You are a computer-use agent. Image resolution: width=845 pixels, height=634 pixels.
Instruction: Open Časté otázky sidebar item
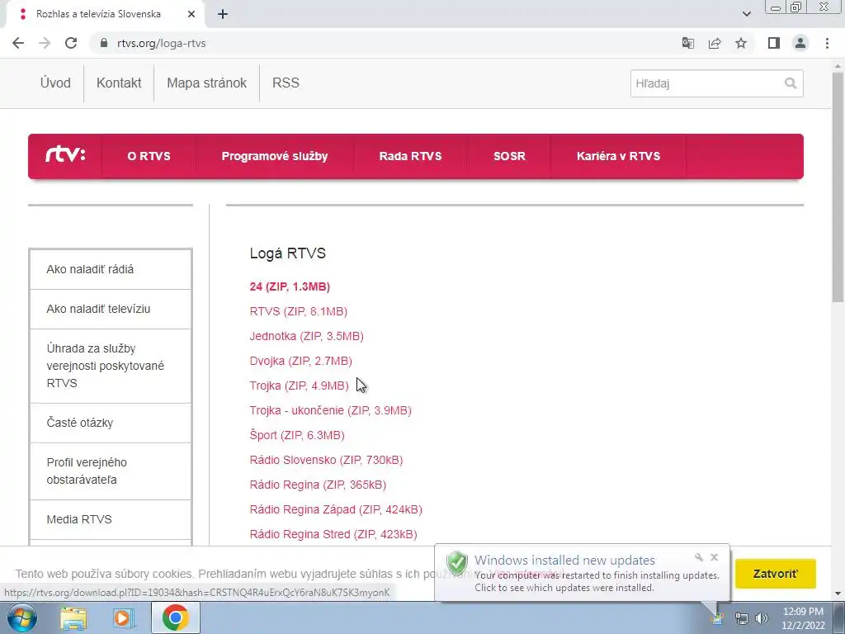[111, 423]
